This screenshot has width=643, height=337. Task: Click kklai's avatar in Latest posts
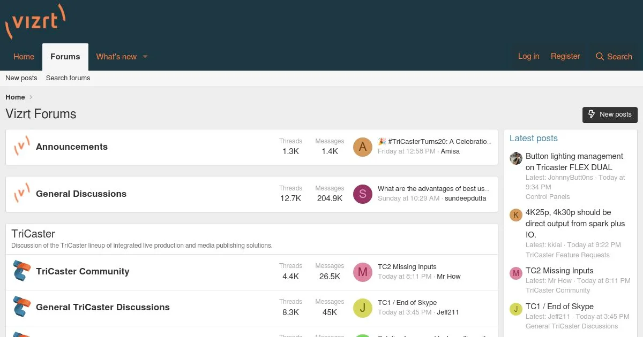point(516,215)
